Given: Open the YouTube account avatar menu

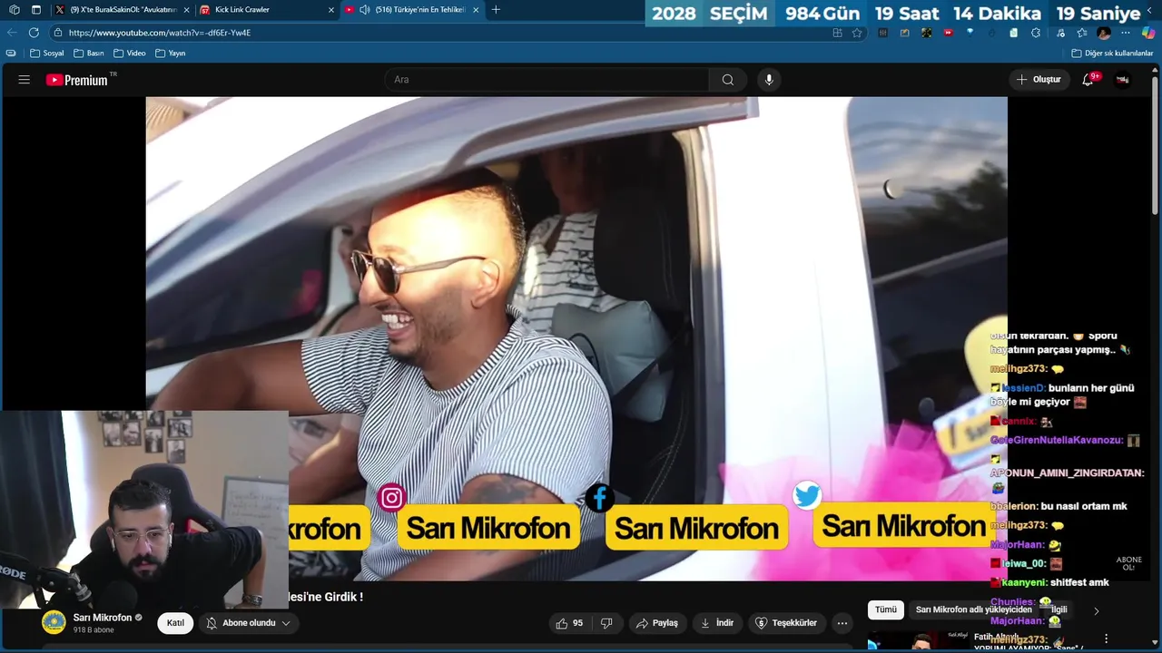Looking at the screenshot, I should click(1122, 80).
